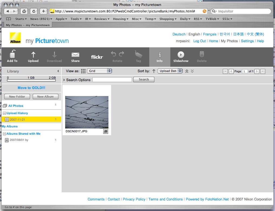Click the New Folder button
Viewport: 275px width, 211px height.
(17, 97)
